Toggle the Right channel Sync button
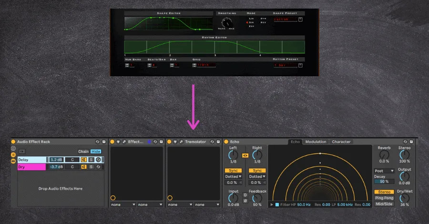 click(257, 171)
